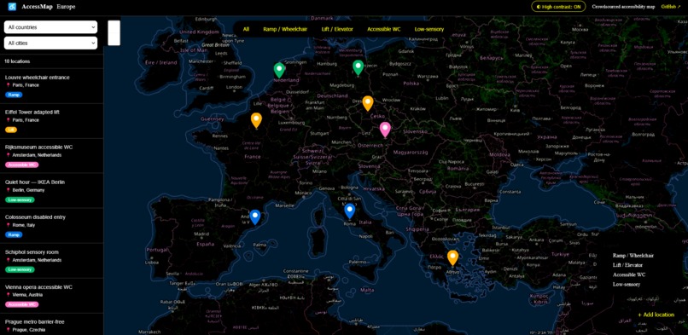Click 'Crowdsourced accessibility map' header text
This screenshot has width=688, height=335.
[623, 7]
